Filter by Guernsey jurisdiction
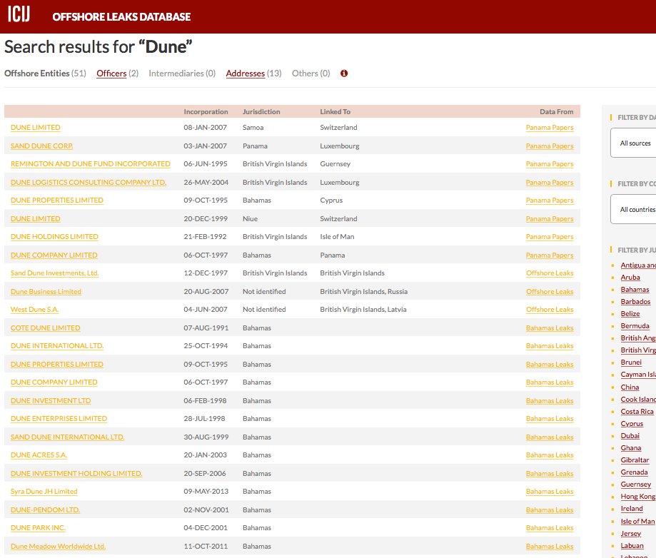Image resolution: width=656 pixels, height=558 pixels. click(x=636, y=485)
